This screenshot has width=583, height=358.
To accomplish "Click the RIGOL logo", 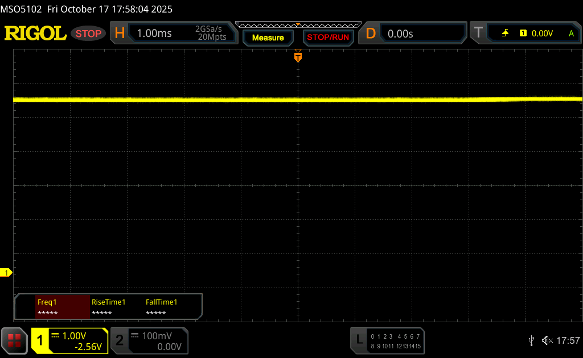I will point(35,34).
